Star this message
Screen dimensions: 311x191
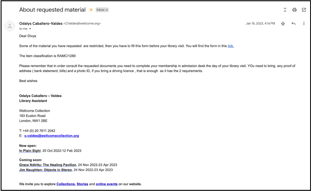(x=283, y=24)
